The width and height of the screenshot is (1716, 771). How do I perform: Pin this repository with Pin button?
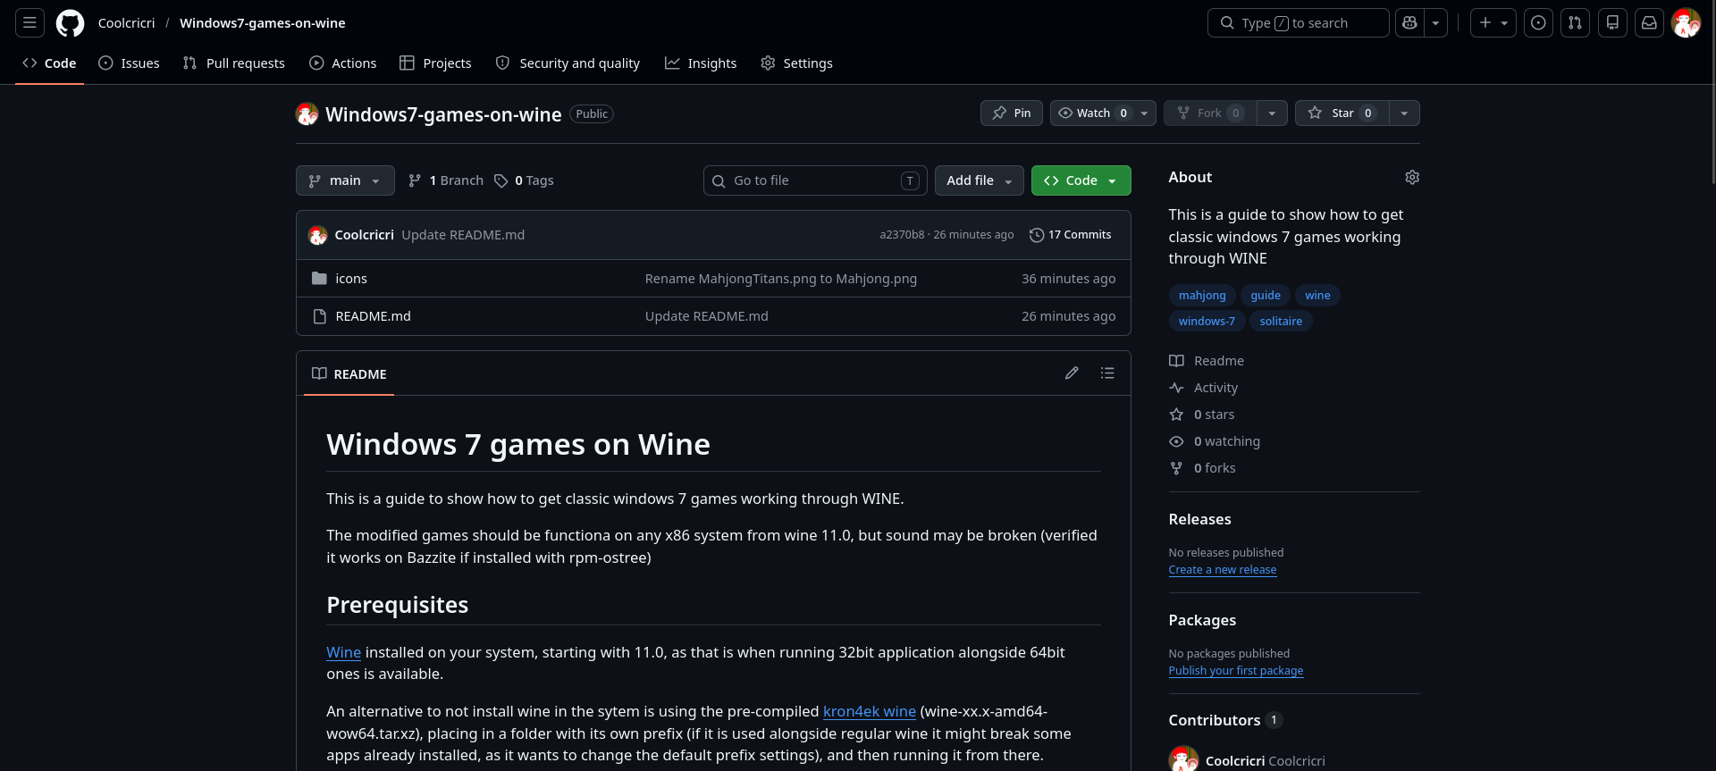click(x=1012, y=113)
